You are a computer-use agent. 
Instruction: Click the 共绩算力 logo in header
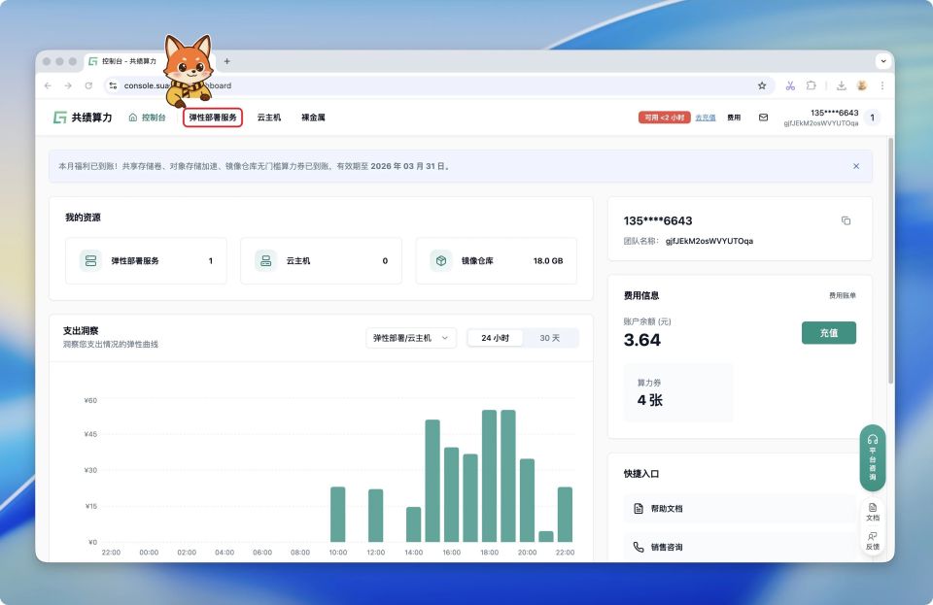point(83,118)
